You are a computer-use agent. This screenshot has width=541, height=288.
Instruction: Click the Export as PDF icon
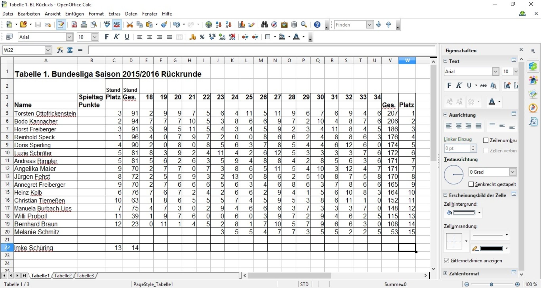point(74,25)
